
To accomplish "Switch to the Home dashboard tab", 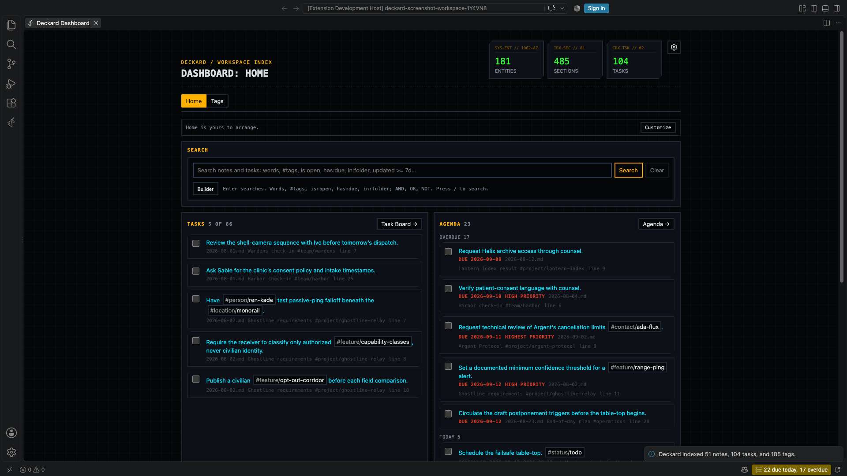I will 194,101.
